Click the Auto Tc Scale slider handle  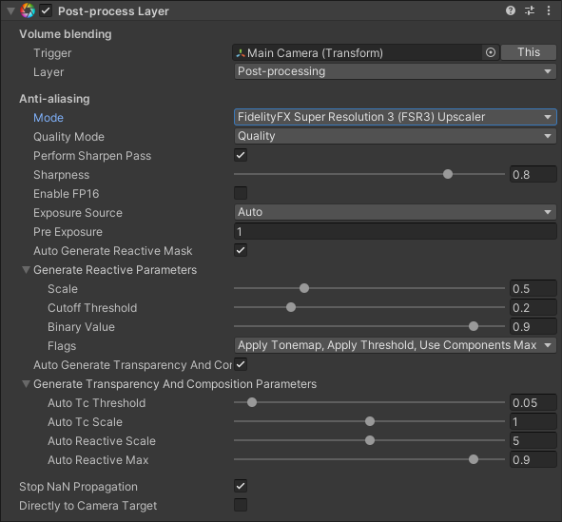370,421
